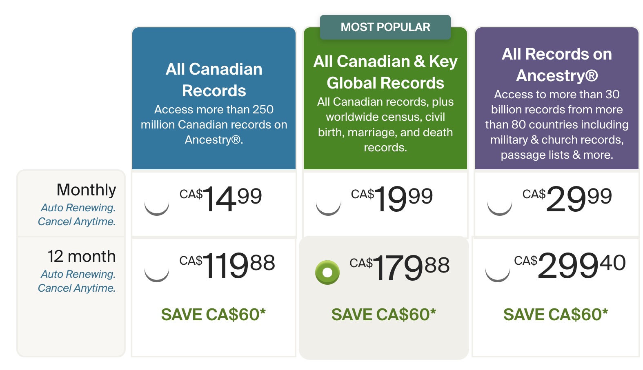643x370 pixels.
Task: Select the green 12 month CA$179.88 radio
Action: point(327,272)
